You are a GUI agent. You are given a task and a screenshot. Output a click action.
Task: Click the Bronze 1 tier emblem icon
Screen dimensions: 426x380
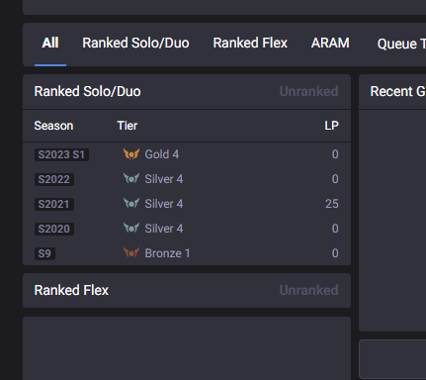(x=131, y=253)
